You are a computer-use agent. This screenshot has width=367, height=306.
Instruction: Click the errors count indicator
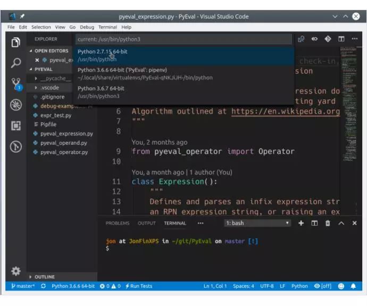coord(105,286)
